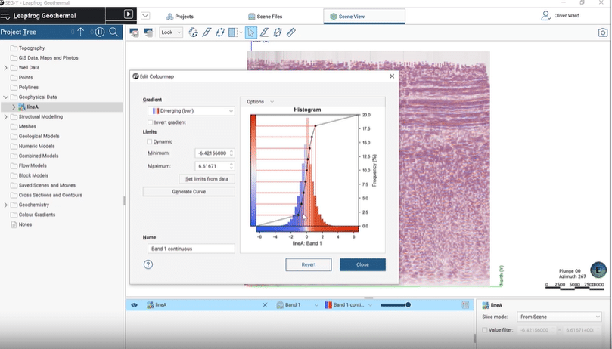Image resolution: width=612 pixels, height=349 pixels.
Task: Toggle lineA visibility eye icon
Action: (x=134, y=305)
